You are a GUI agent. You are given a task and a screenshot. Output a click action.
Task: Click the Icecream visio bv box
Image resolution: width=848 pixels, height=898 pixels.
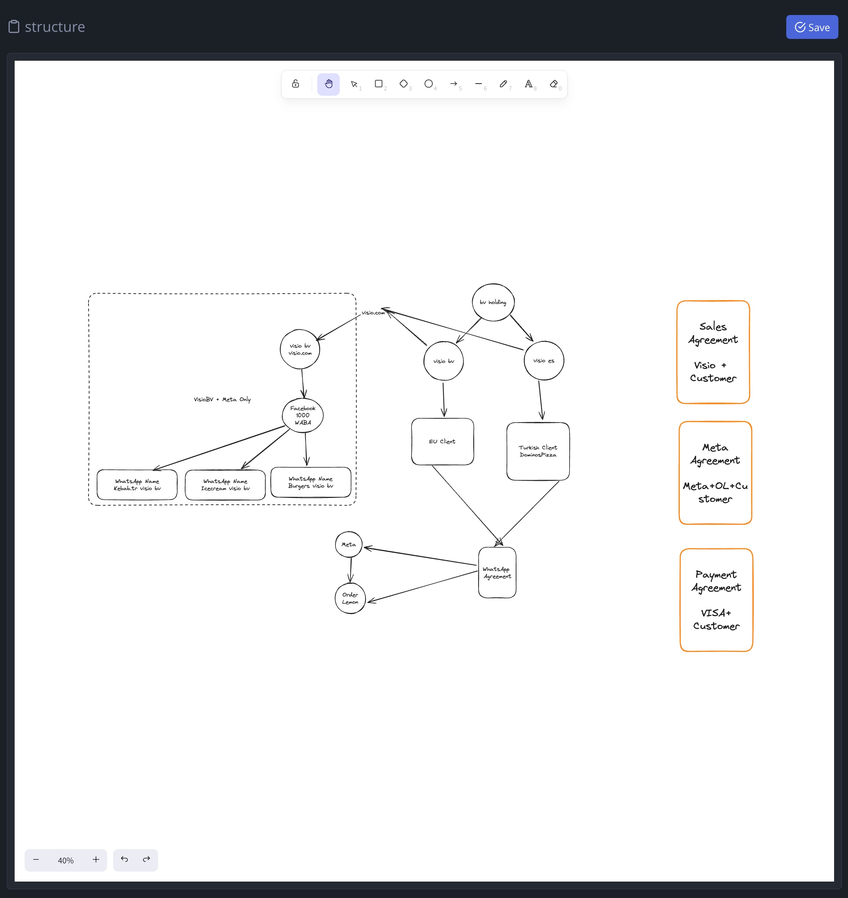pyautogui.click(x=226, y=485)
